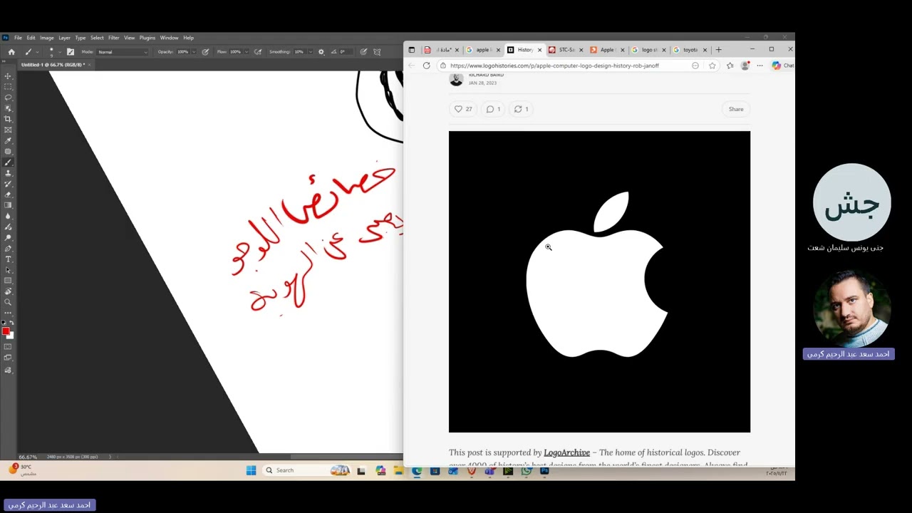
Task: Open the brush preset picker size 9
Action: [51, 51]
